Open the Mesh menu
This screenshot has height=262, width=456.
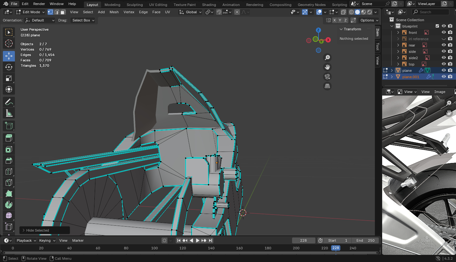[114, 12]
